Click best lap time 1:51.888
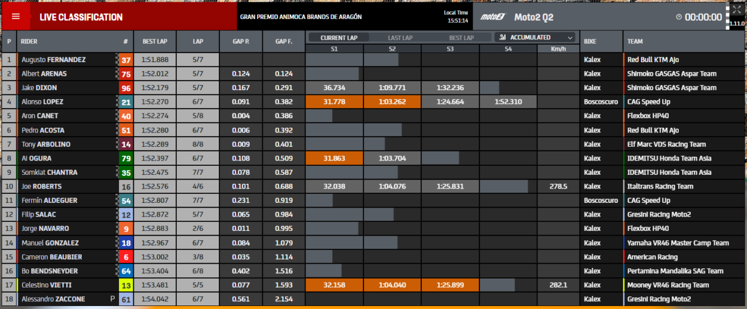Screen dimensions: 747x309 click(x=155, y=60)
